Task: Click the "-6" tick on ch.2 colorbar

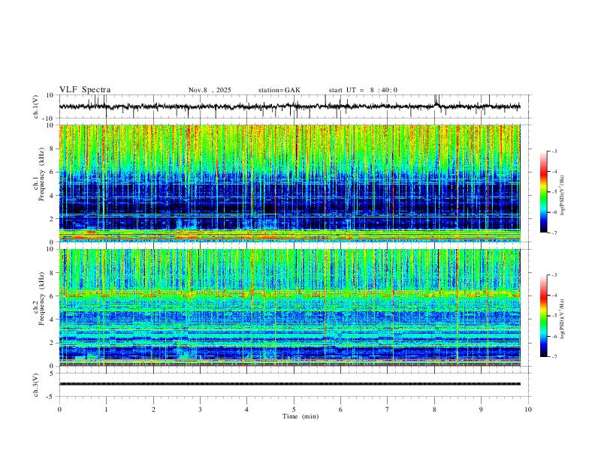Action: [554, 336]
